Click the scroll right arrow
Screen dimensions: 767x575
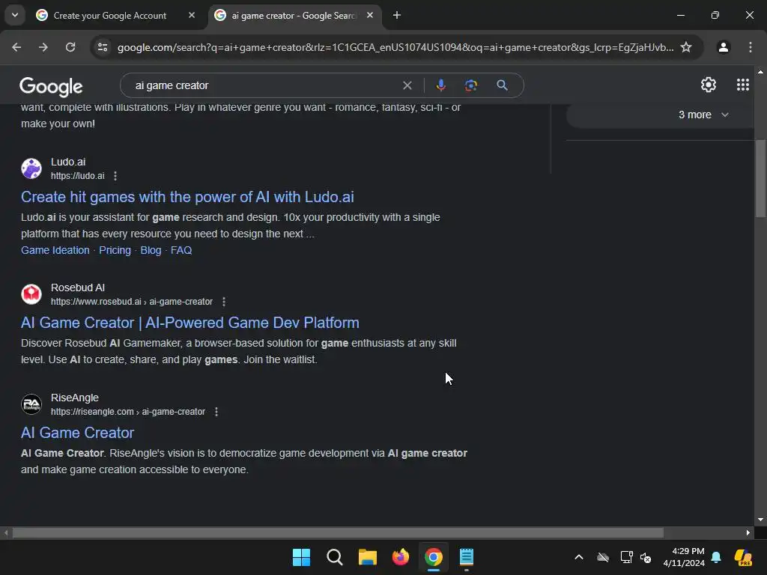748,532
